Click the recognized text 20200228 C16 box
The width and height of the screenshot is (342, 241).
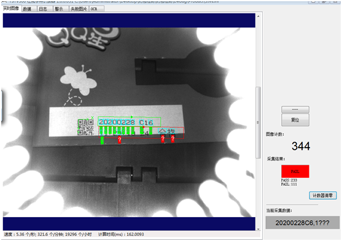129,122
